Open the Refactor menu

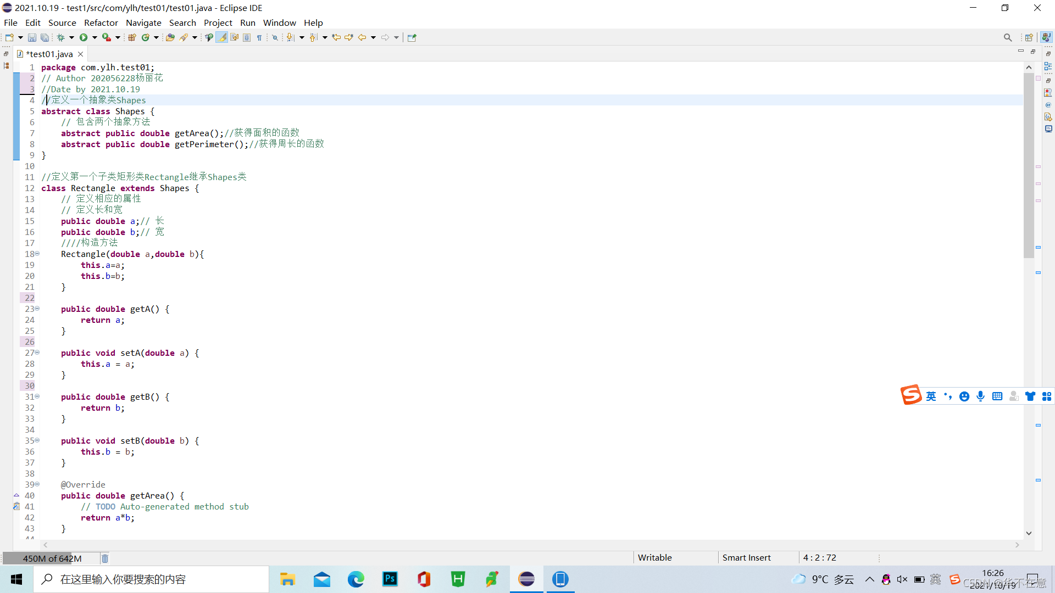tap(101, 23)
